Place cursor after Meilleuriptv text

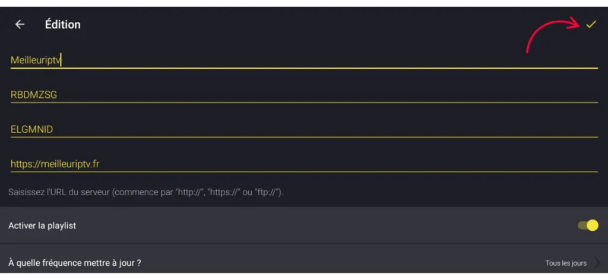point(62,59)
